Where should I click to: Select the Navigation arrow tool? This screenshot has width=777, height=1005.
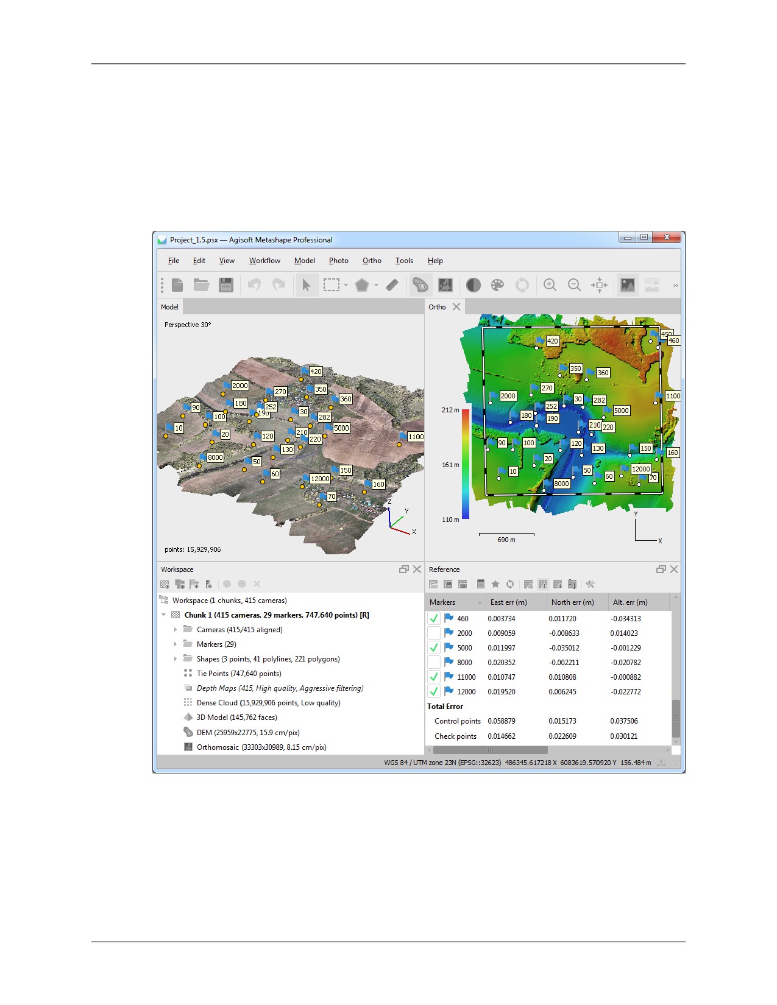pos(306,285)
